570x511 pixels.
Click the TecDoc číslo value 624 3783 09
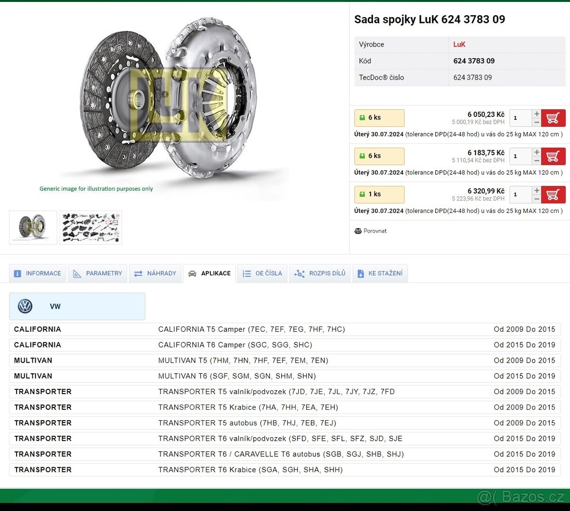(473, 77)
